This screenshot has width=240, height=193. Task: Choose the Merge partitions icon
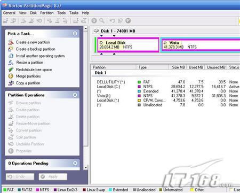(11, 76)
